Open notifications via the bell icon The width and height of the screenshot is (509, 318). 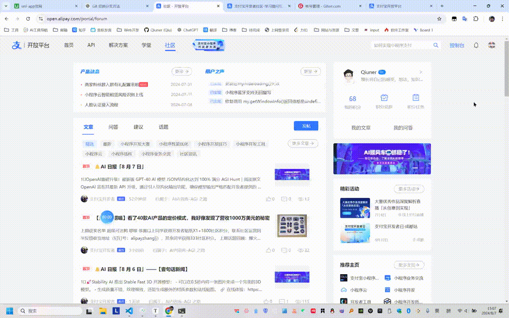click(x=476, y=45)
